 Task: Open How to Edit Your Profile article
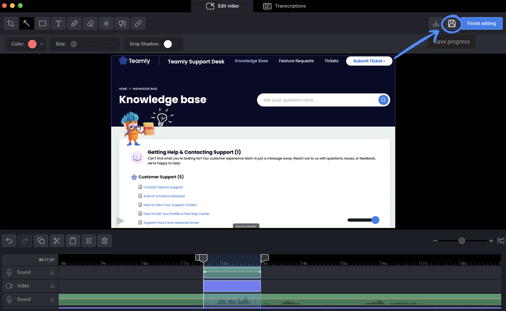click(176, 214)
